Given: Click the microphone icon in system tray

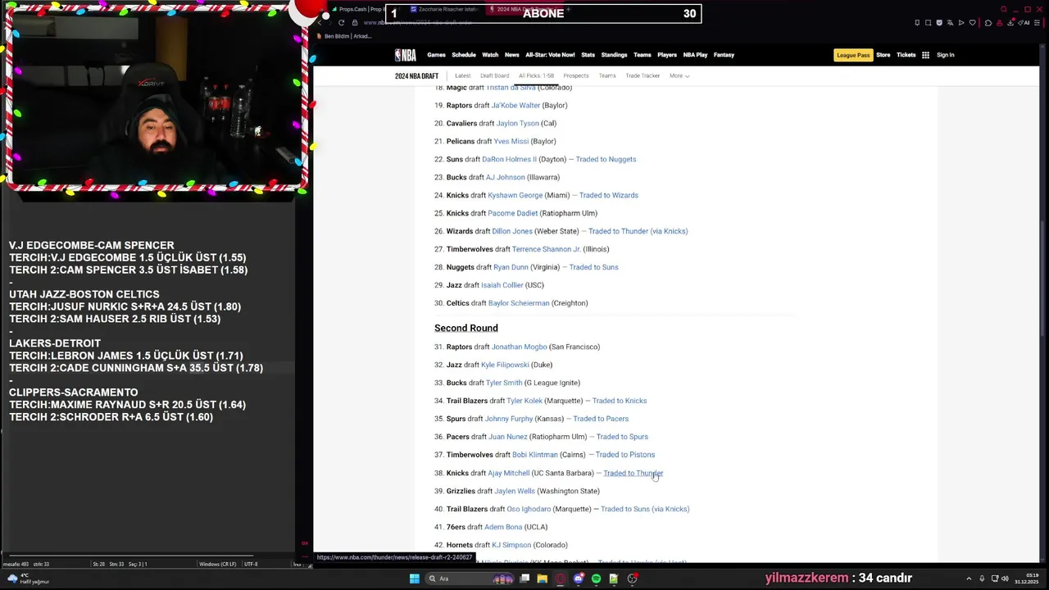Looking at the screenshot, I should pos(982,579).
